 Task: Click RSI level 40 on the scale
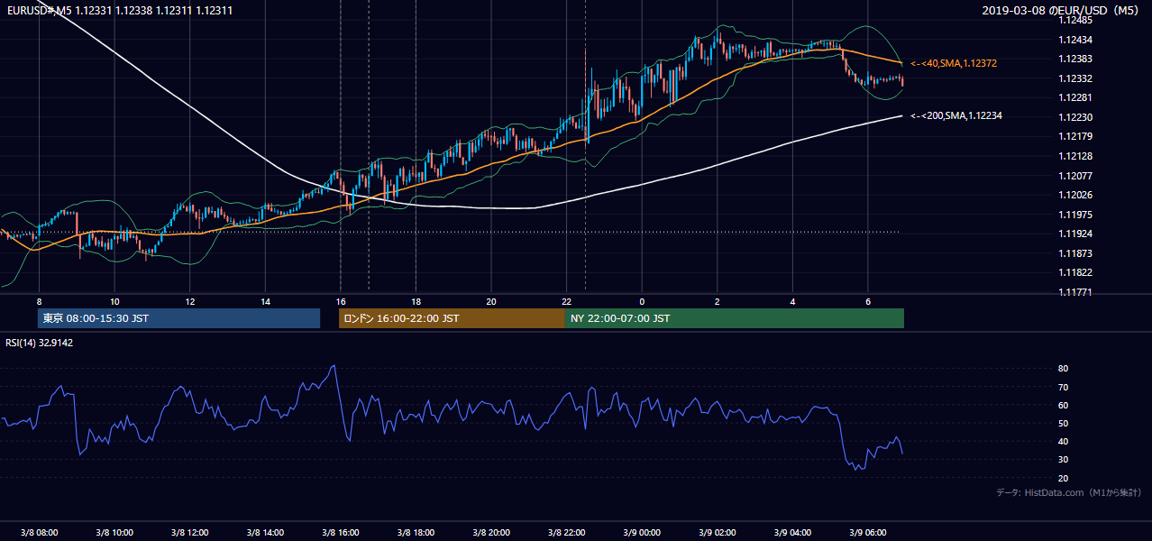[x=1064, y=441]
